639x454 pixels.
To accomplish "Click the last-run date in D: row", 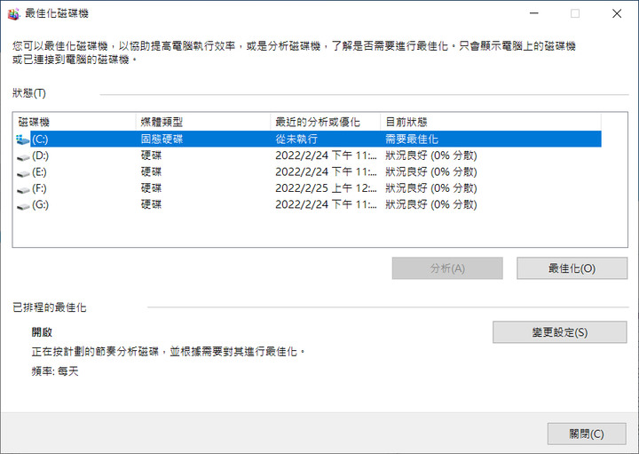I will [326, 155].
